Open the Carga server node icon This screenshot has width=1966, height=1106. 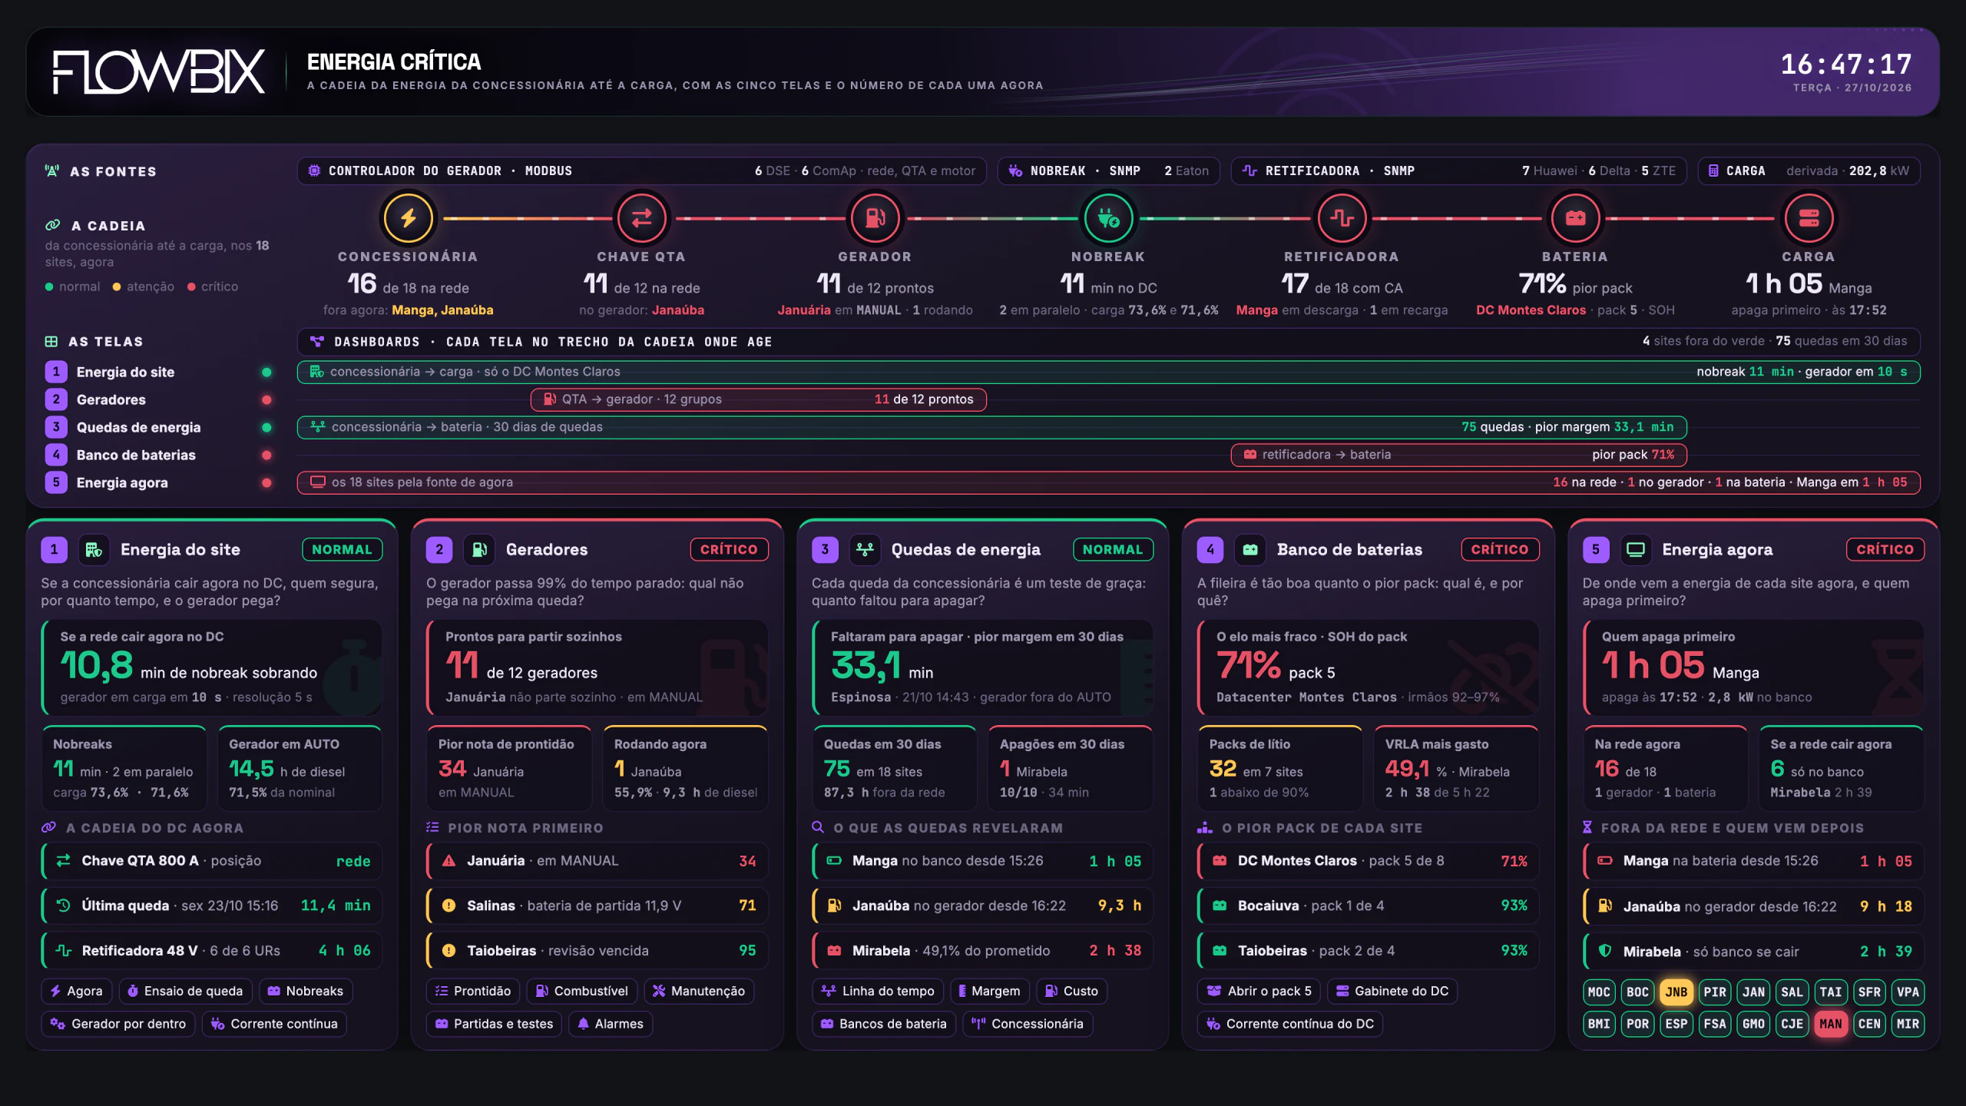click(1809, 218)
